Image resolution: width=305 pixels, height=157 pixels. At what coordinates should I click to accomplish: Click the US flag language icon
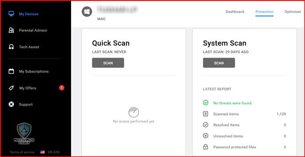(x=42, y=152)
